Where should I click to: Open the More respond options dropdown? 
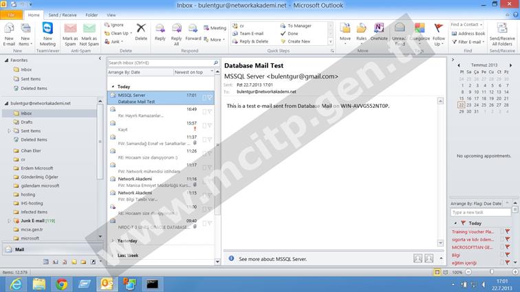pyautogui.click(x=215, y=40)
